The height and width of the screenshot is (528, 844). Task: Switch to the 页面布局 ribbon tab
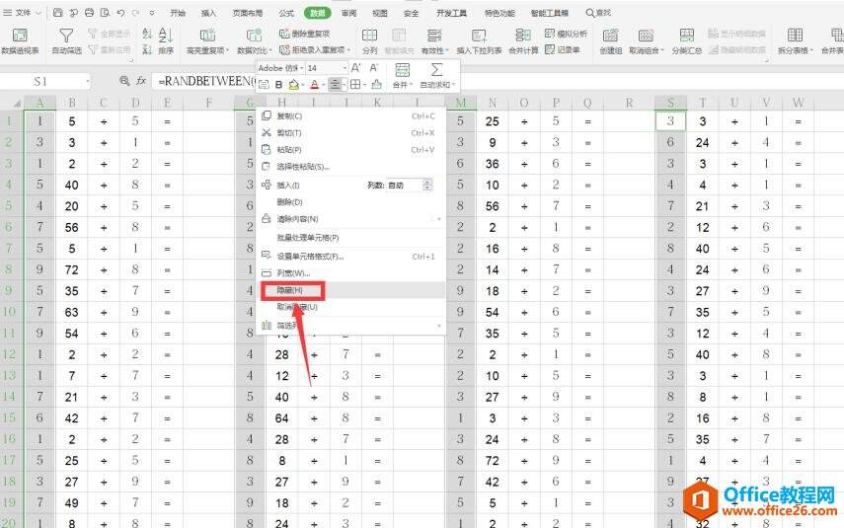pyautogui.click(x=248, y=13)
